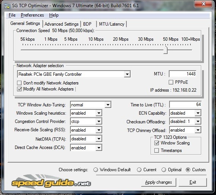Viewport: 216px width, 195px height.
Task: Expand the Realtek network adapter dropdown
Action: (x=127, y=74)
